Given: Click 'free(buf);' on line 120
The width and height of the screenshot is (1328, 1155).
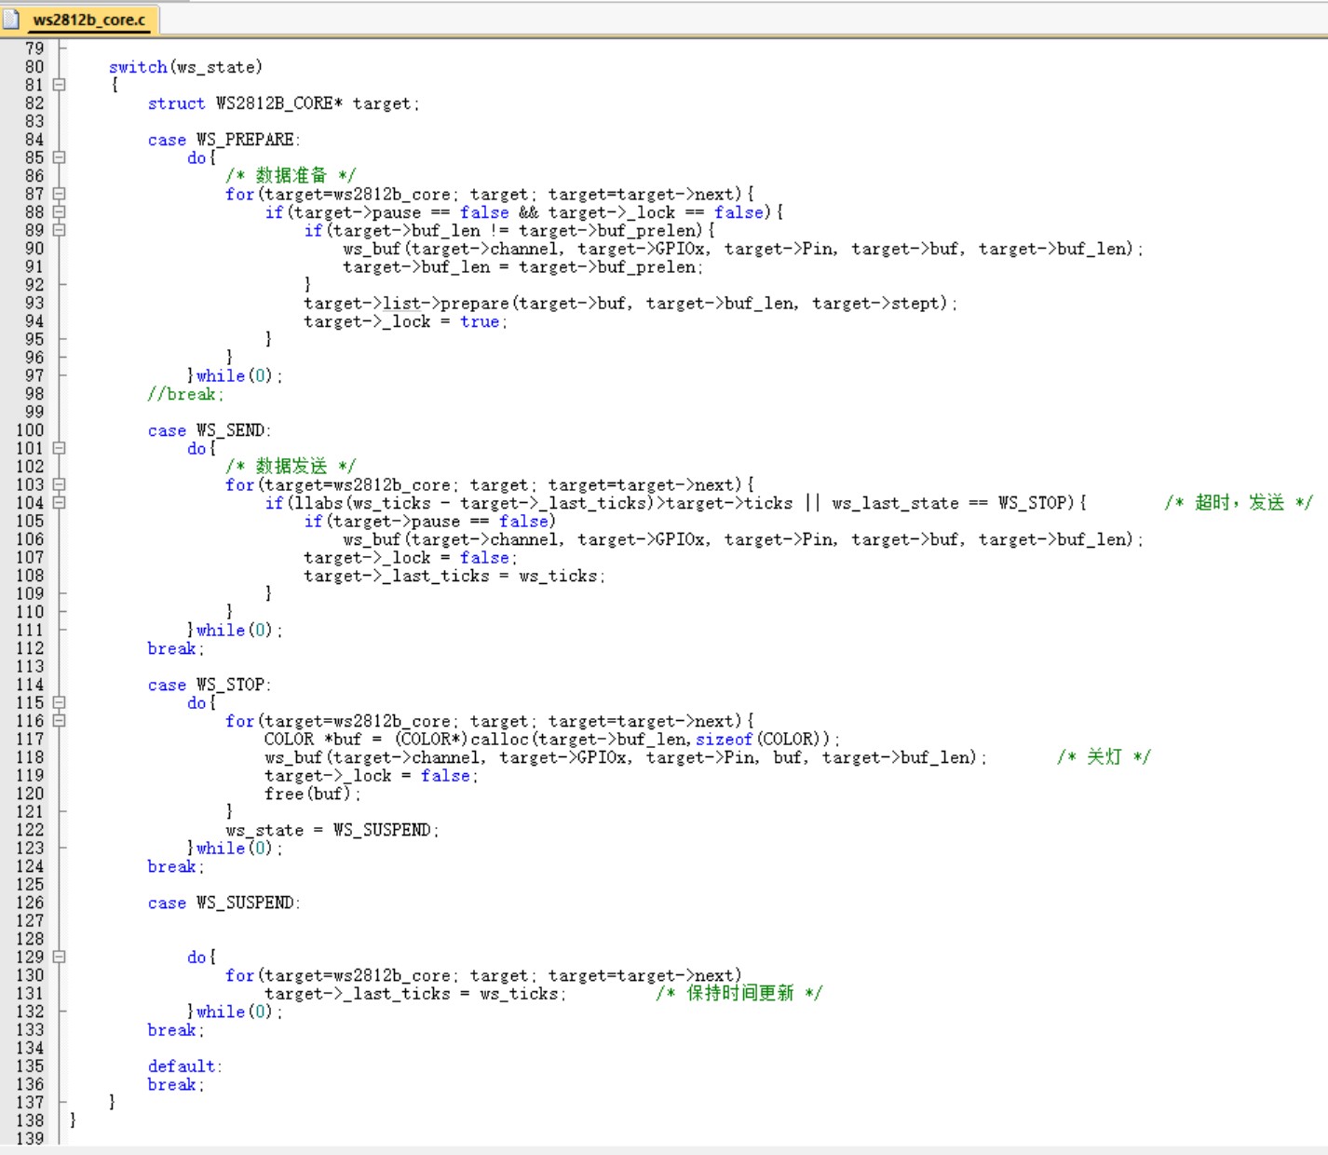Looking at the screenshot, I should [313, 794].
